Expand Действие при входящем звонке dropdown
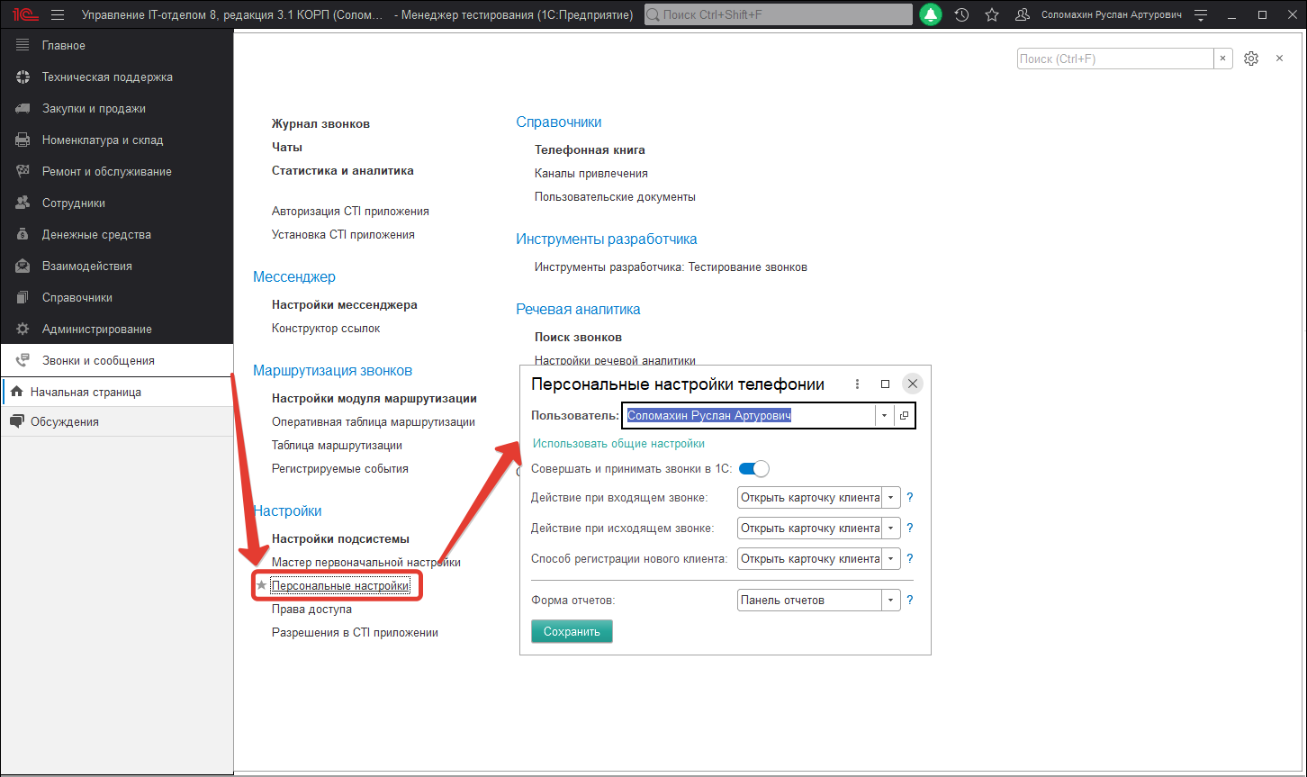1307x777 pixels. click(x=890, y=498)
